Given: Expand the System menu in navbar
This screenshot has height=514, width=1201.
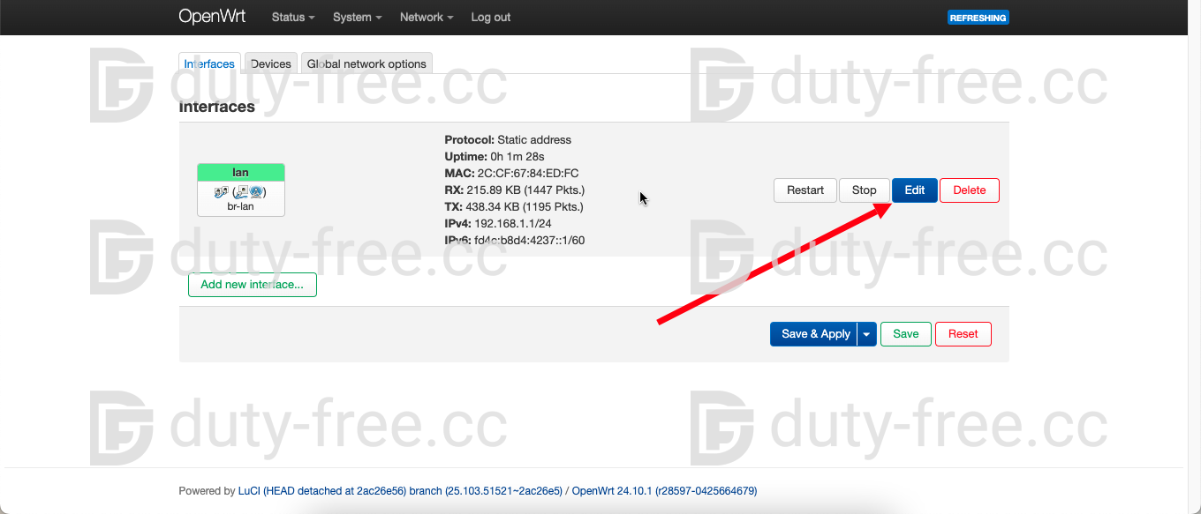Looking at the screenshot, I should coord(357,17).
